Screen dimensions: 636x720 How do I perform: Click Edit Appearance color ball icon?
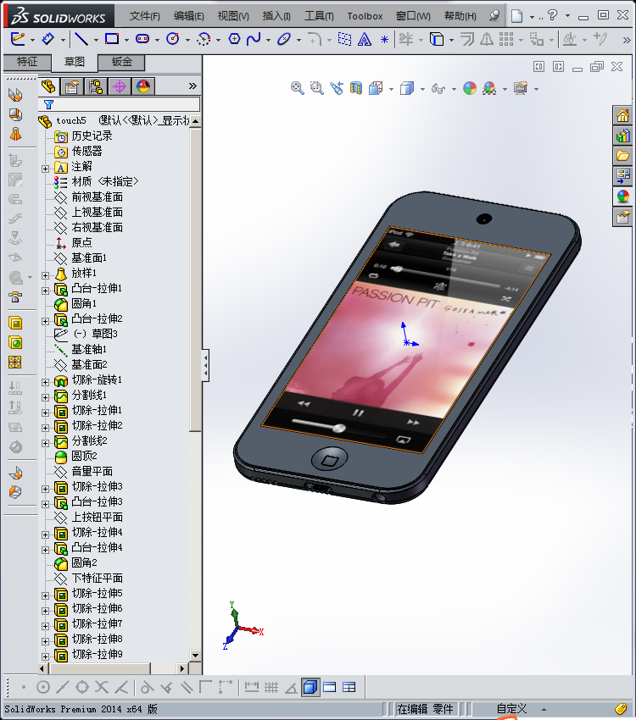(469, 88)
